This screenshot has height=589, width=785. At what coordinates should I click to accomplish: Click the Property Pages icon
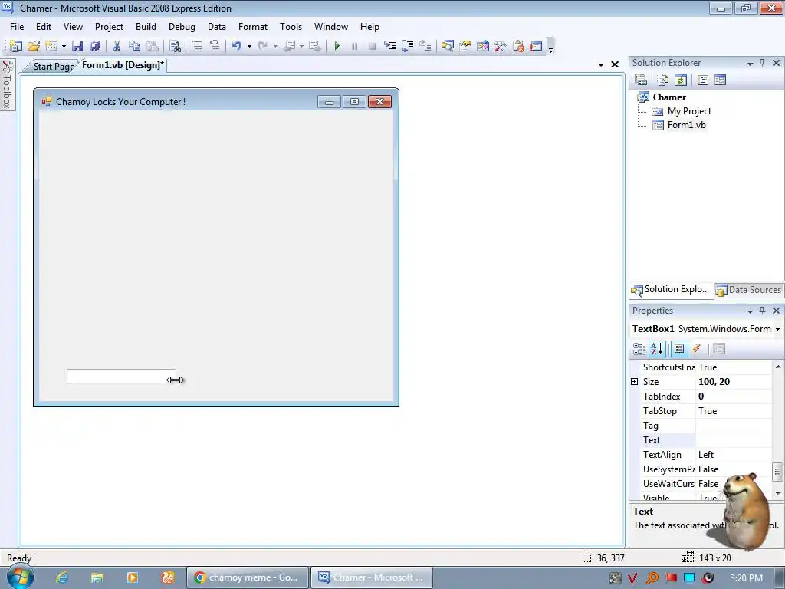click(719, 349)
